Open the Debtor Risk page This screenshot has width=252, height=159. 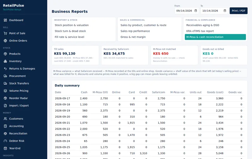coord(24,141)
